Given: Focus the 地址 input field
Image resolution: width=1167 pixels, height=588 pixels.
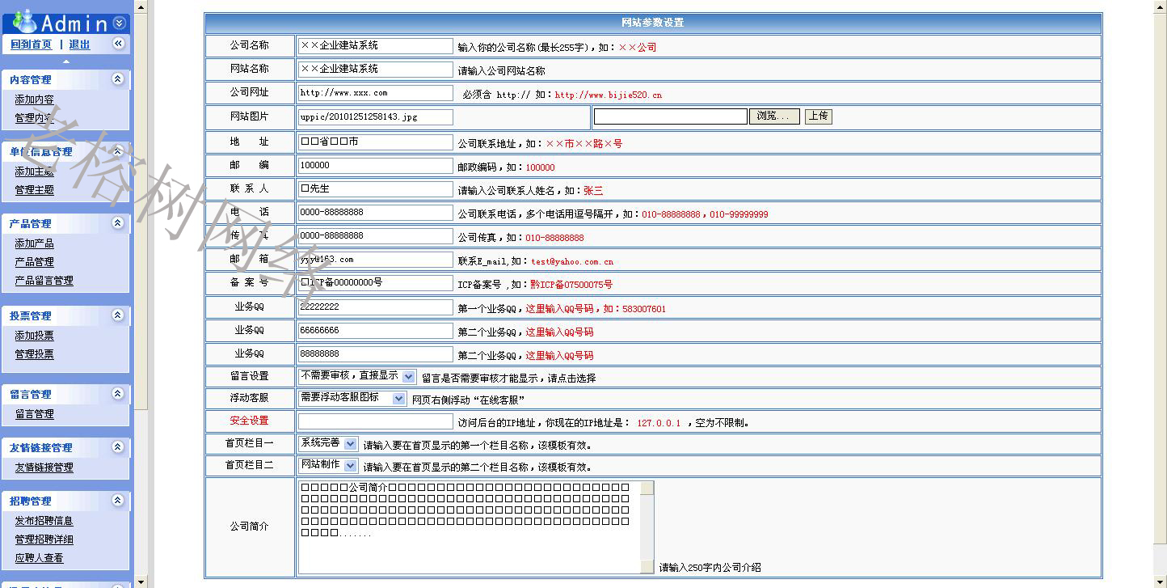Looking at the screenshot, I should [375, 142].
